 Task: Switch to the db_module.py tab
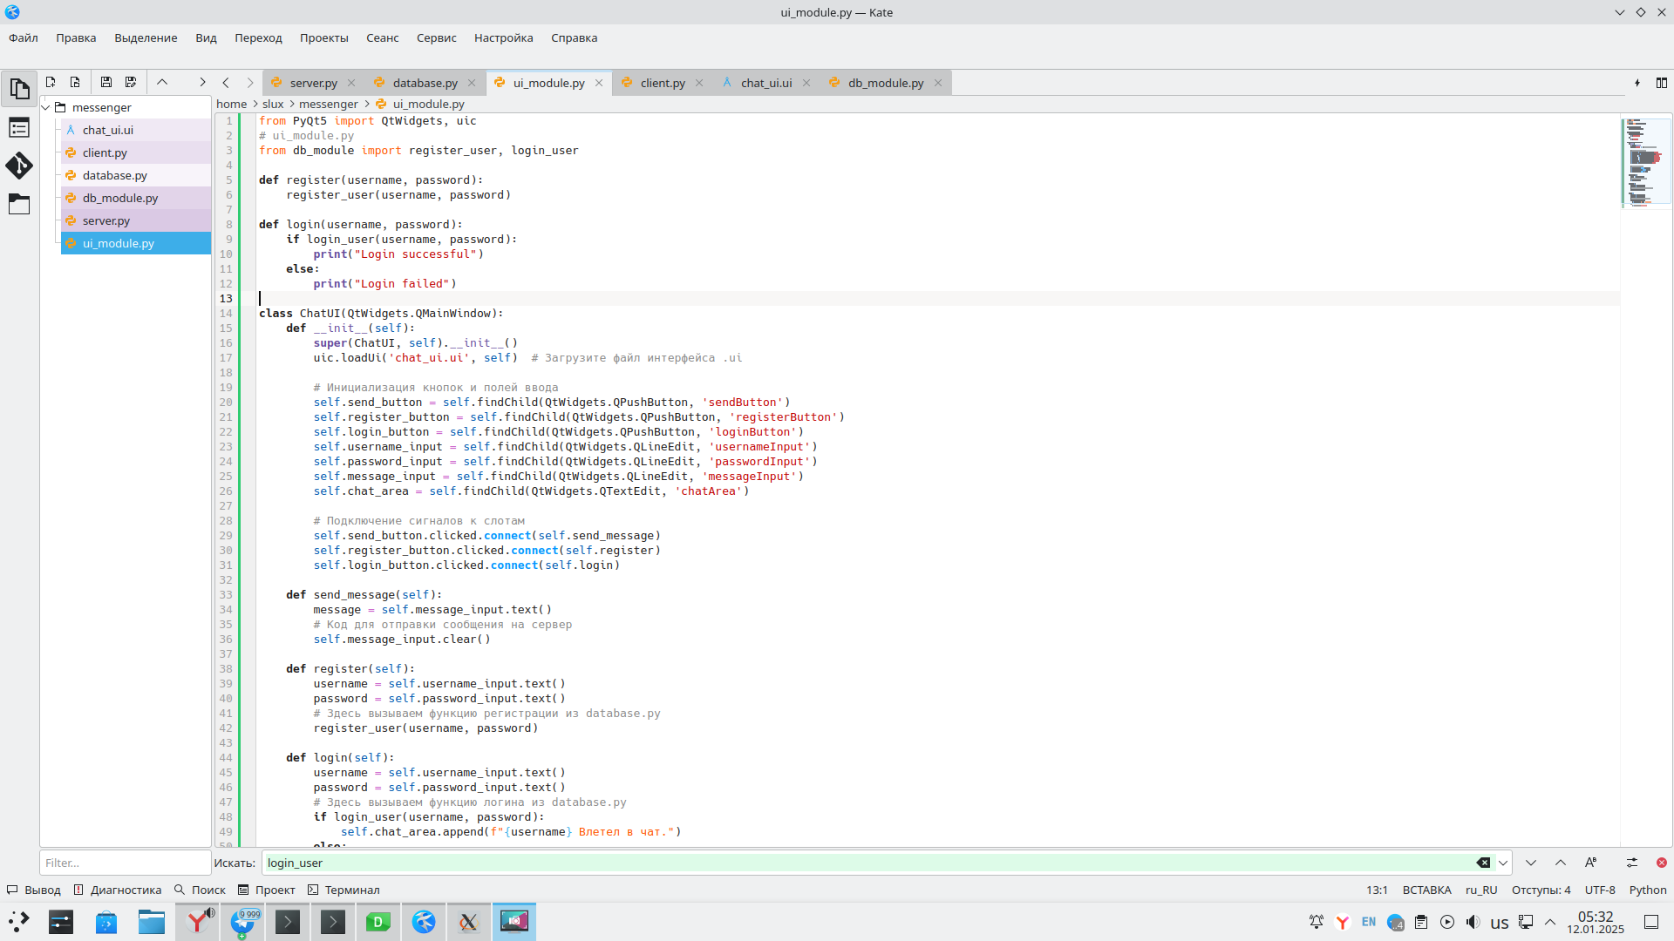[885, 83]
